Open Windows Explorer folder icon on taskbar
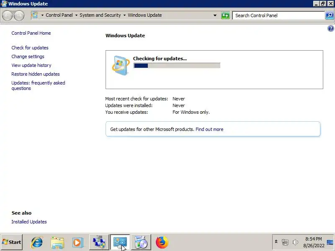 click(x=57, y=243)
